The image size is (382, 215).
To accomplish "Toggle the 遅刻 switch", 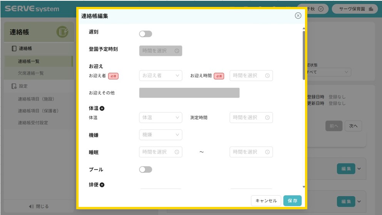I will (146, 34).
